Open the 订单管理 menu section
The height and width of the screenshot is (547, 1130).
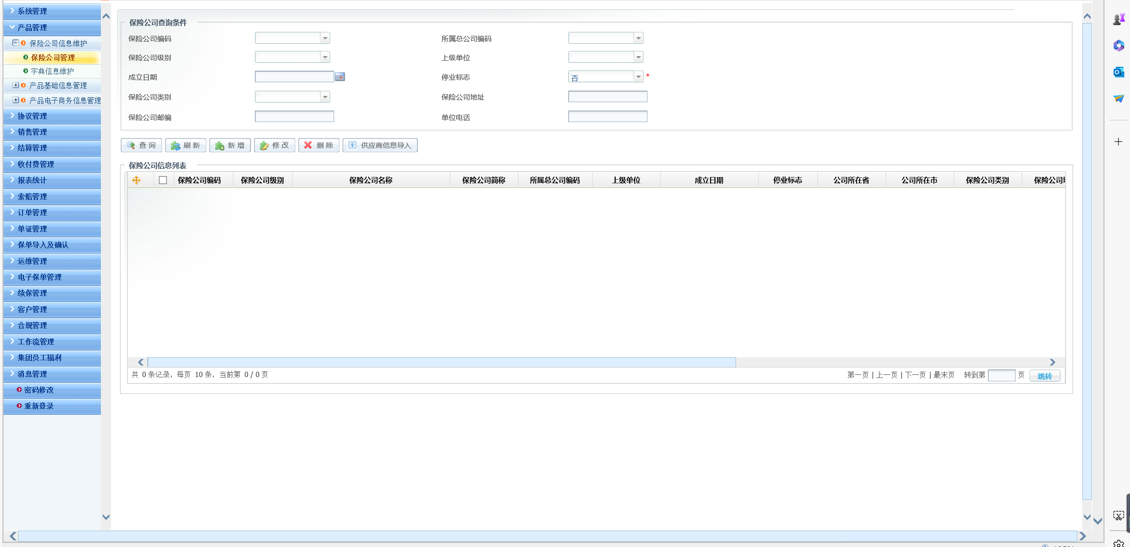point(52,212)
